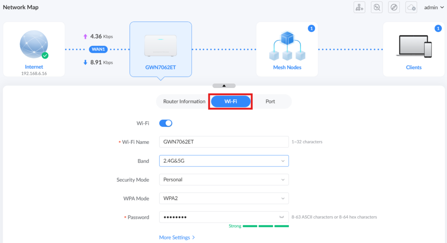Click the green Internet connected checkmark
This screenshot has height=243, width=447.
[45, 56]
